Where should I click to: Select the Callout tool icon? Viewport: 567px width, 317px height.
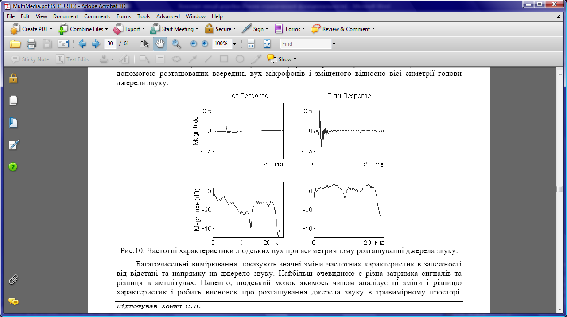144,59
